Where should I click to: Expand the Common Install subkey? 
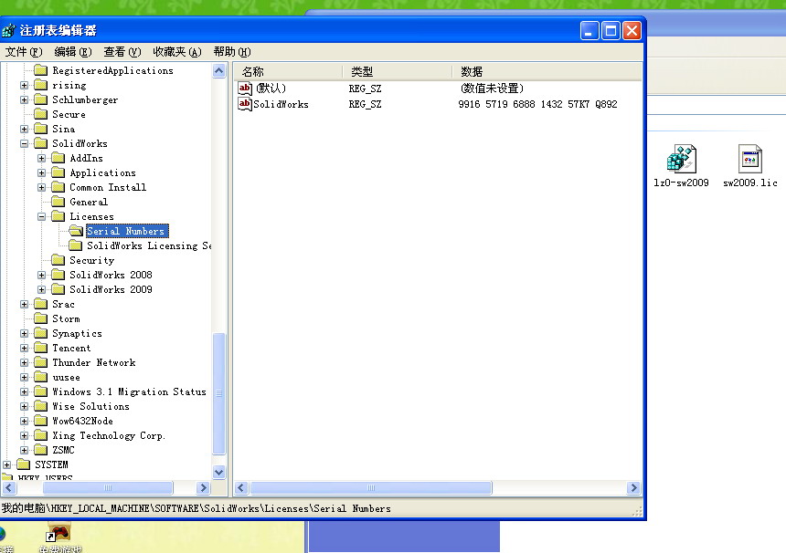pyautogui.click(x=42, y=187)
